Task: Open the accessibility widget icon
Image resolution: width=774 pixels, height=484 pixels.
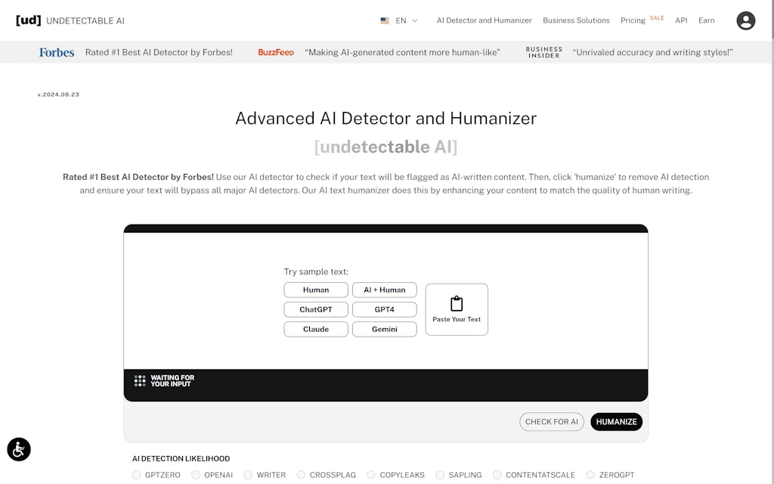Action: pyautogui.click(x=18, y=449)
